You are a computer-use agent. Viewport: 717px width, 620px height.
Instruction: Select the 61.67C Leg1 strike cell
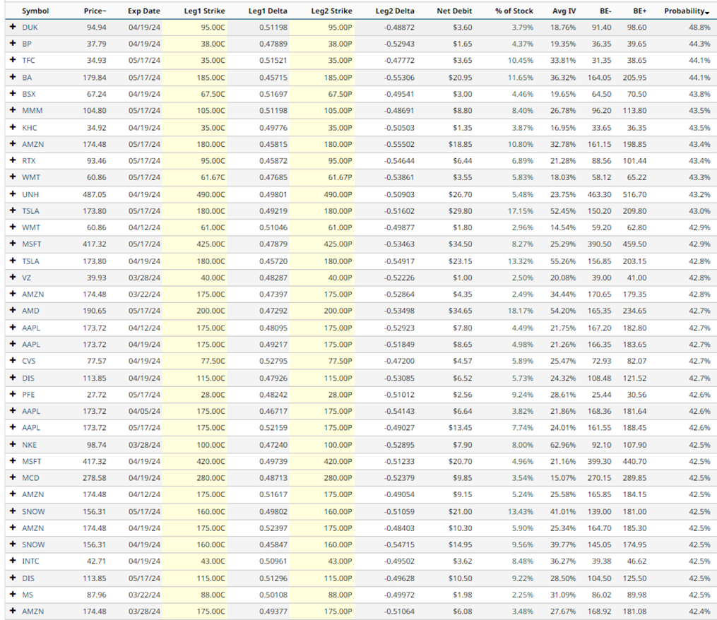tap(213, 177)
